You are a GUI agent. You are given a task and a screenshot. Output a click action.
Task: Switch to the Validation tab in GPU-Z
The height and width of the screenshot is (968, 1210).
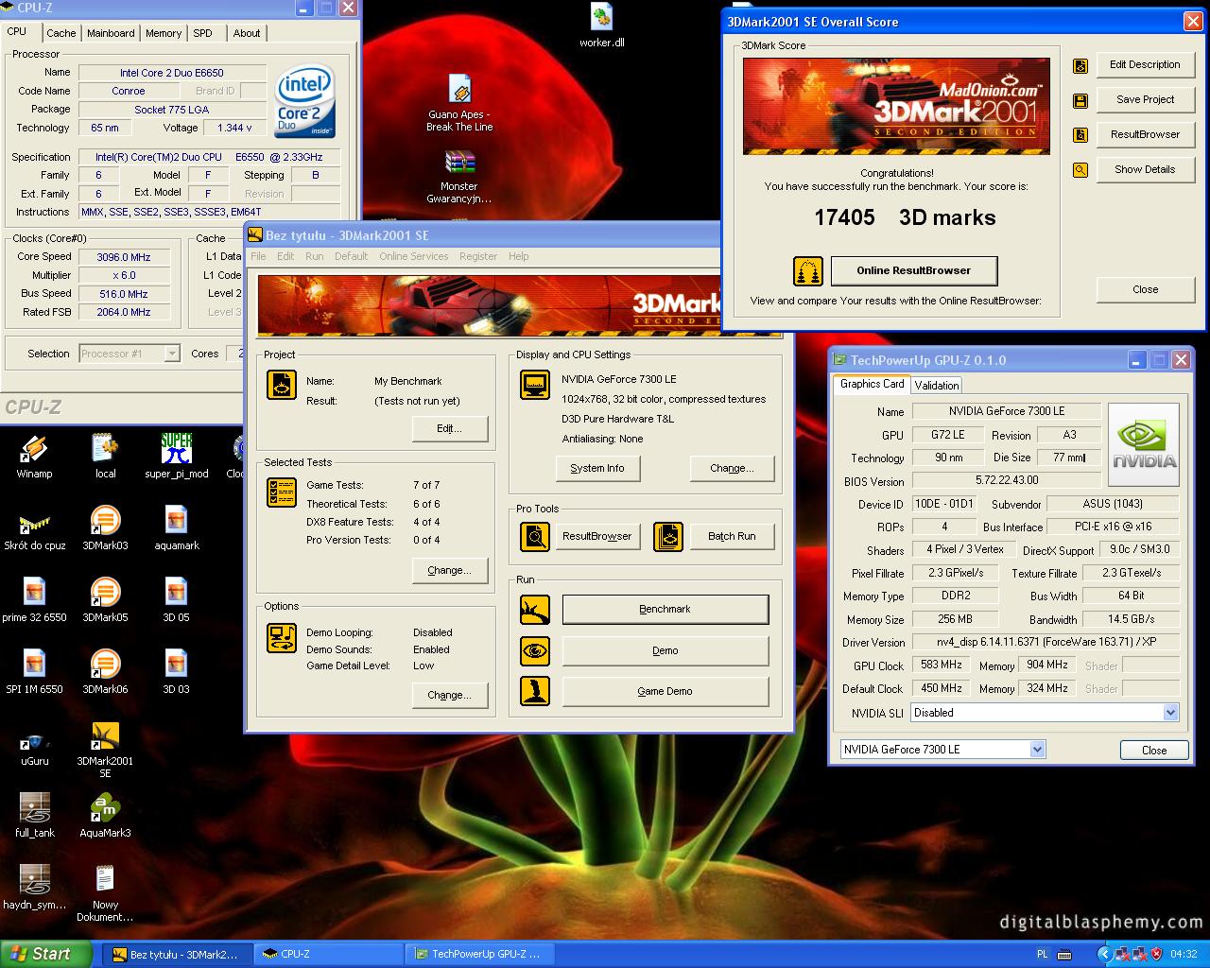click(937, 385)
